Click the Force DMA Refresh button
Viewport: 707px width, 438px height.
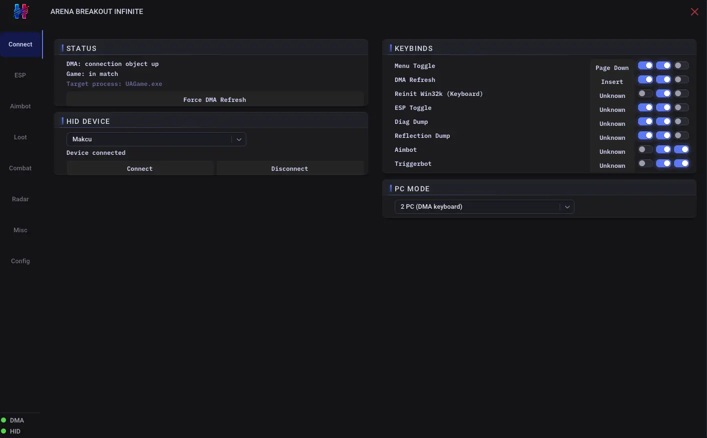pos(215,99)
